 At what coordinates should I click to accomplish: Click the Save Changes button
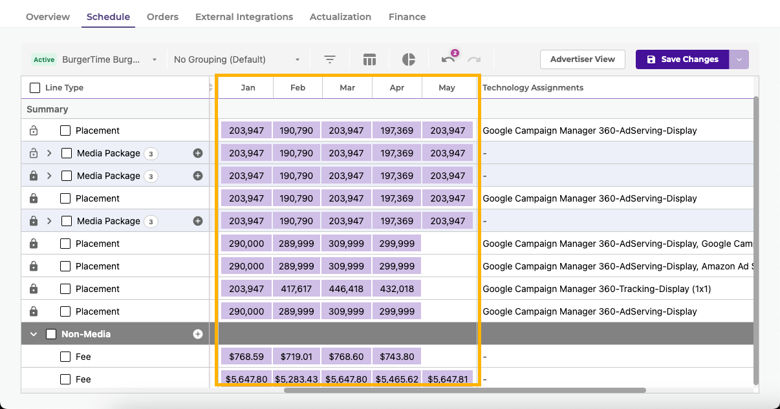(682, 59)
